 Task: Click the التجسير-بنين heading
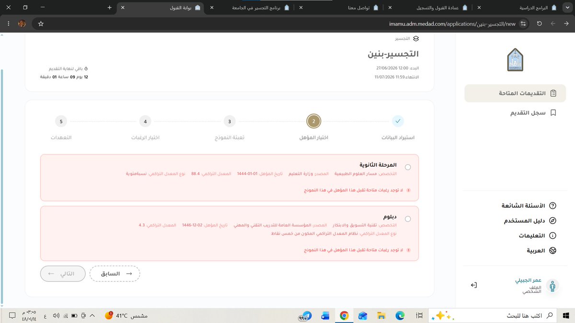click(x=393, y=54)
